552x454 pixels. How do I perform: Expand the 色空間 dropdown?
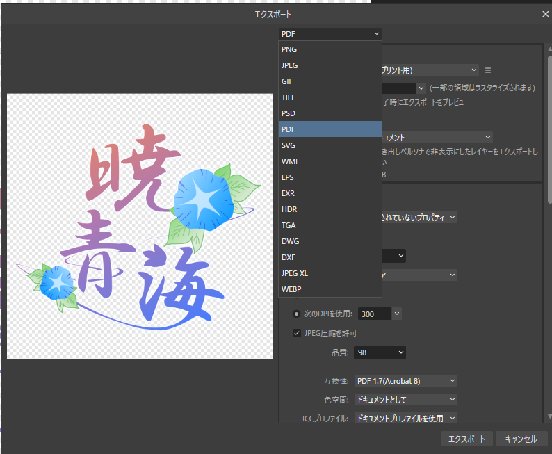pyautogui.click(x=405, y=400)
